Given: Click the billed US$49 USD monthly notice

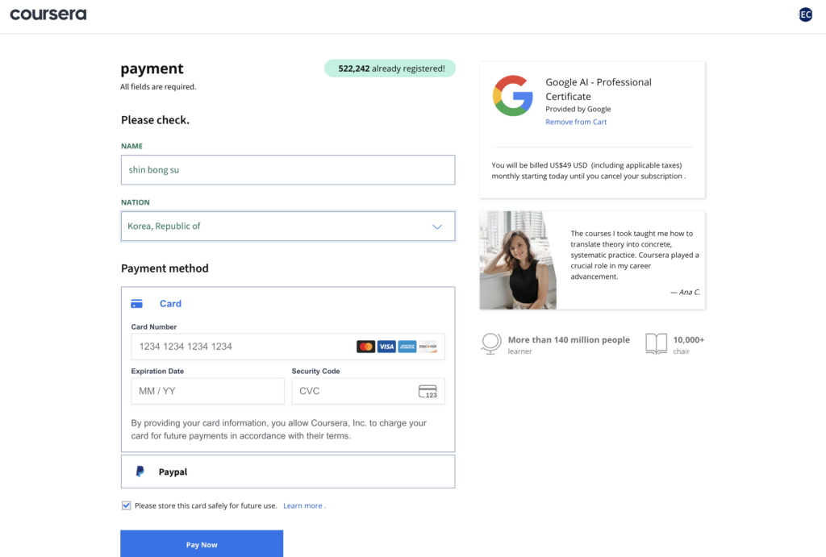Looking at the screenshot, I should point(588,171).
